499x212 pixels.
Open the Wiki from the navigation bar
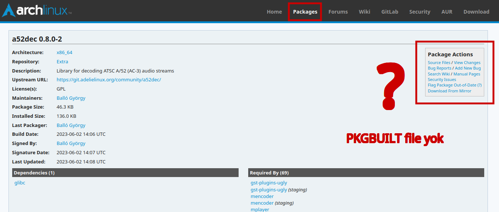point(365,12)
